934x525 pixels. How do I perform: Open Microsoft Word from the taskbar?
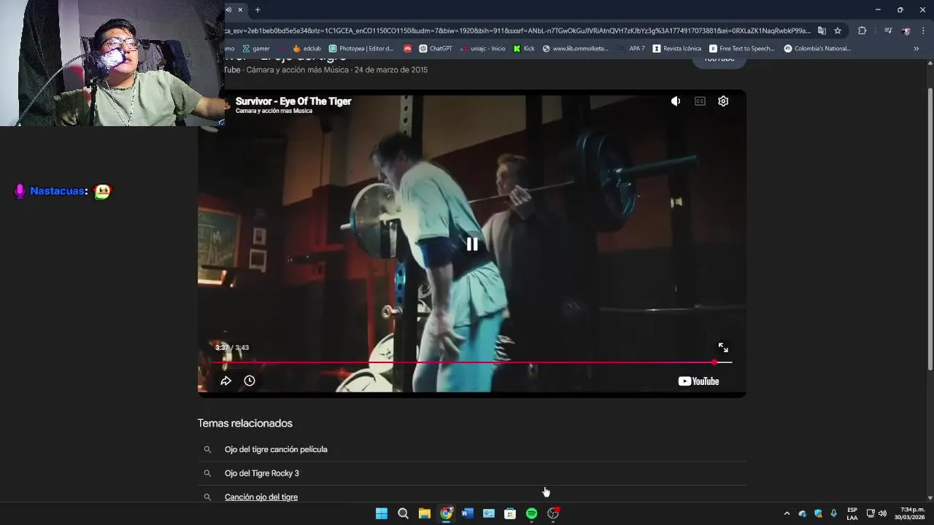(x=468, y=513)
